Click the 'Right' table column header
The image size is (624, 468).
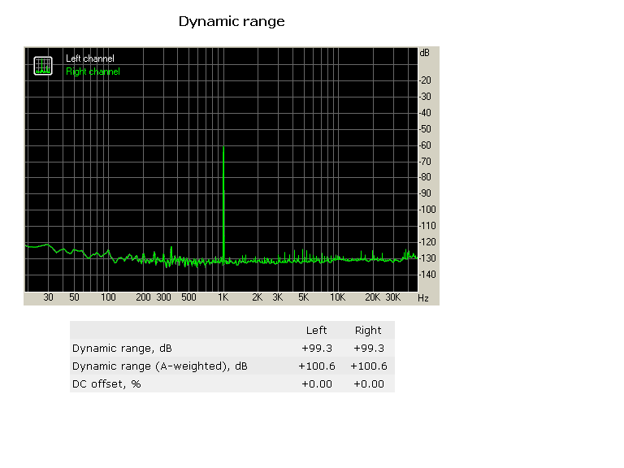[x=368, y=331]
